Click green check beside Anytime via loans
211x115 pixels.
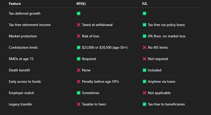[x=145, y=81]
